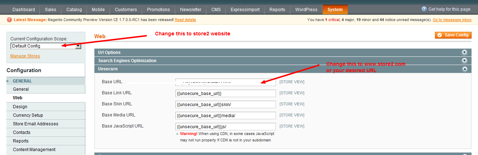Expand the Url Options section arrow
478x155 pixels.
(x=464, y=52)
